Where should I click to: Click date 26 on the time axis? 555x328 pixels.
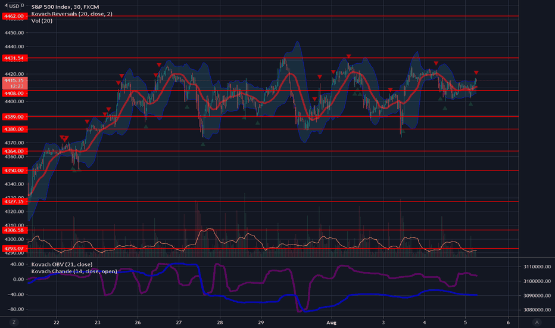pos(138,322)
